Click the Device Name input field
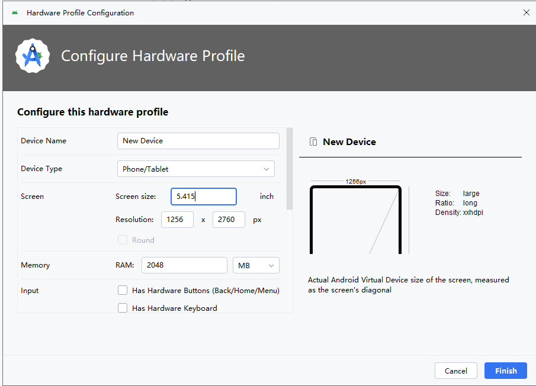536x386 pixels. coord(198,141)
